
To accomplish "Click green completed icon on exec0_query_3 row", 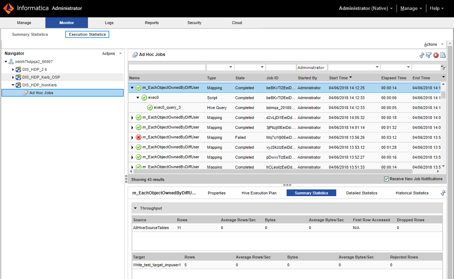I will [150, 108].
